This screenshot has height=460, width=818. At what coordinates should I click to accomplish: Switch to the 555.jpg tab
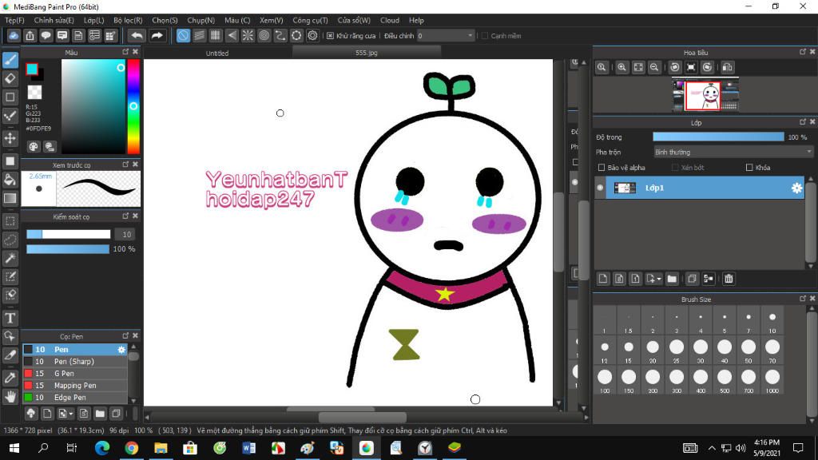point(366,53)
